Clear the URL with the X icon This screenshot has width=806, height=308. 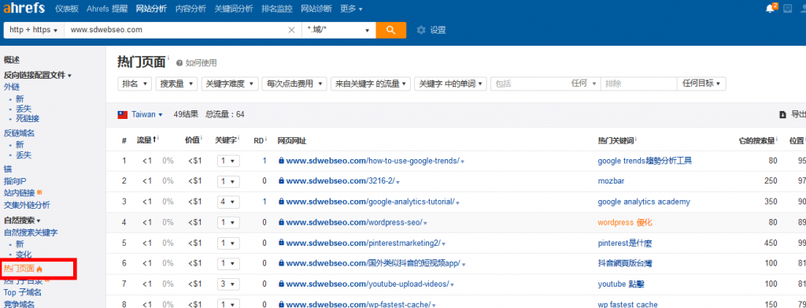[x=291, y=31]
